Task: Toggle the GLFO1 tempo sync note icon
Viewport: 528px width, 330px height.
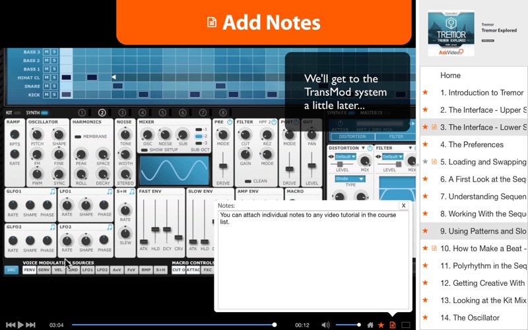Action: click(53, 191)
